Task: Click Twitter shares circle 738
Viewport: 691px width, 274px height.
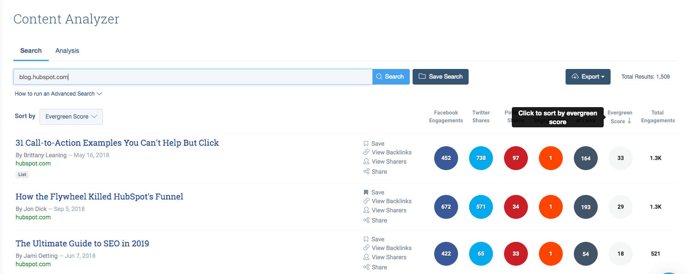Action: 481,158
